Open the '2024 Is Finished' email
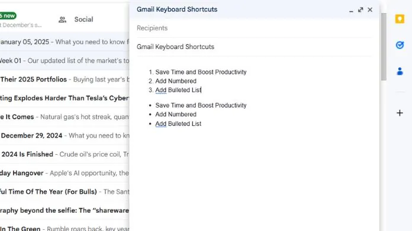 click(65, 154)
